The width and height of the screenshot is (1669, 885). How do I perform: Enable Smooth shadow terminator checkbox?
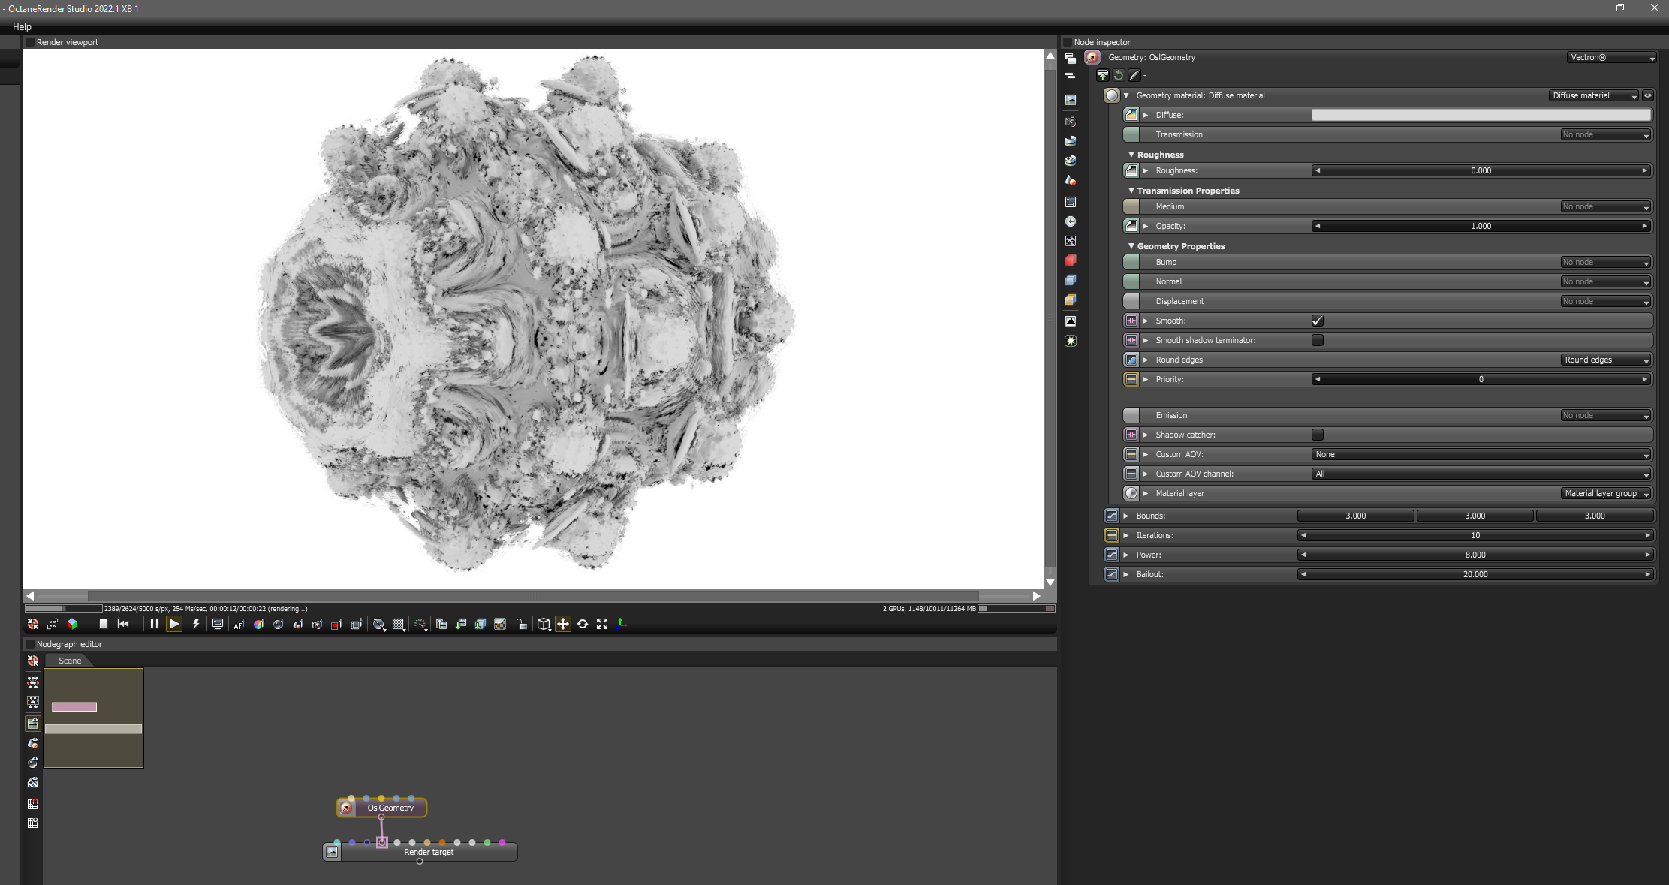(x=1317, y=340)
